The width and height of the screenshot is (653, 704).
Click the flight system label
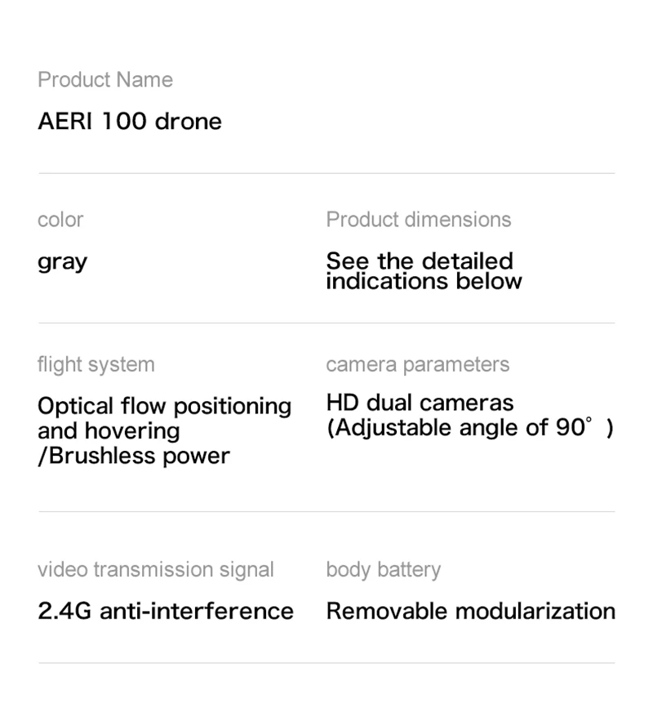point(96,364)
